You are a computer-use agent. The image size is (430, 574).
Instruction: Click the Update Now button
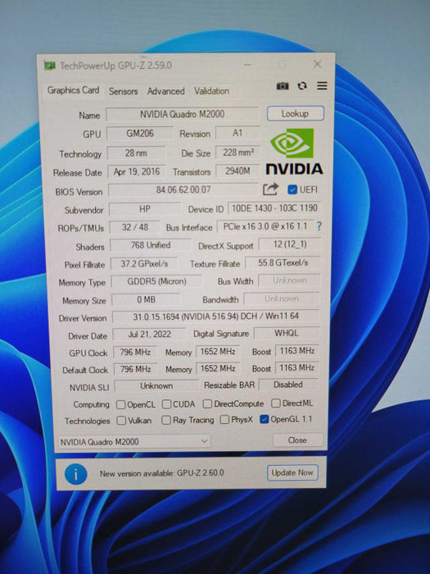(x=292, y=472)
